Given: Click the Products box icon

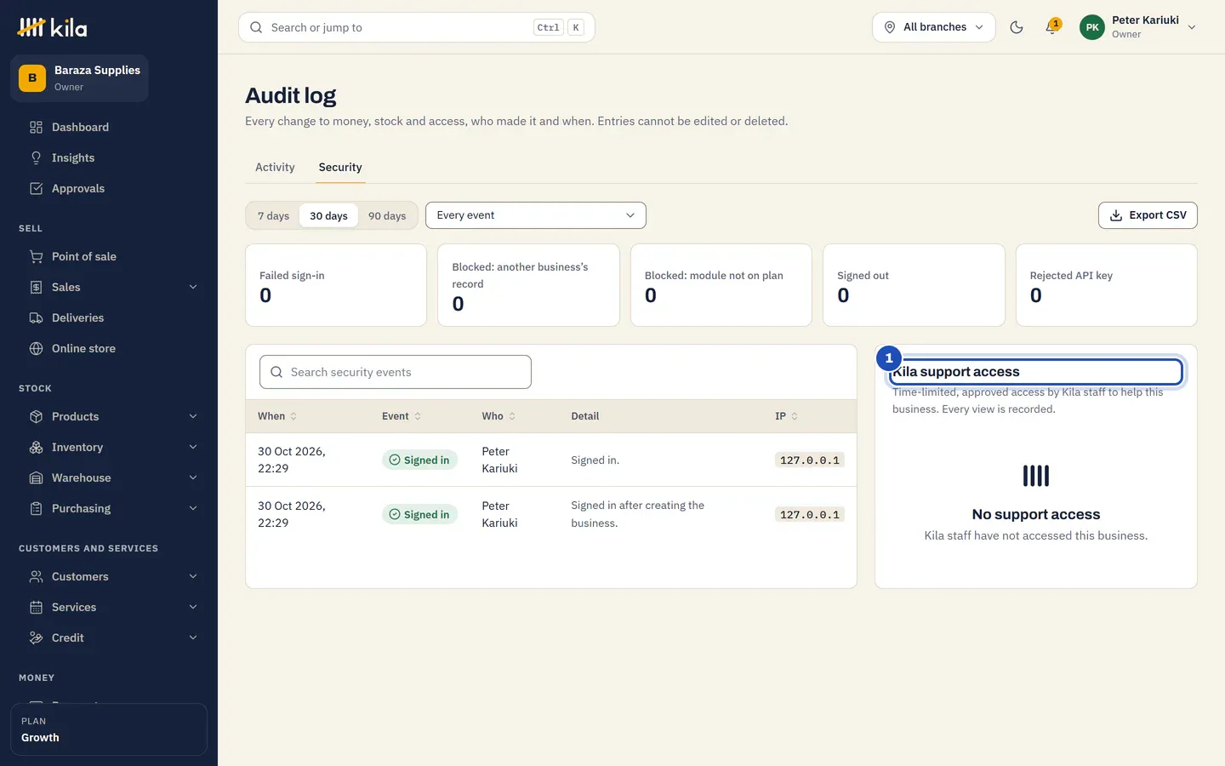Looking at the screenshot, I should coord(36,417).
